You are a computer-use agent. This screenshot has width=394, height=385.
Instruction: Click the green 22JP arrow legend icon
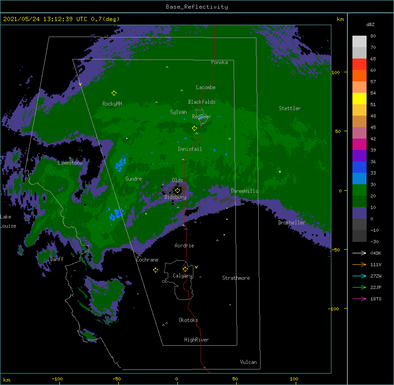(x=359, y=287)
